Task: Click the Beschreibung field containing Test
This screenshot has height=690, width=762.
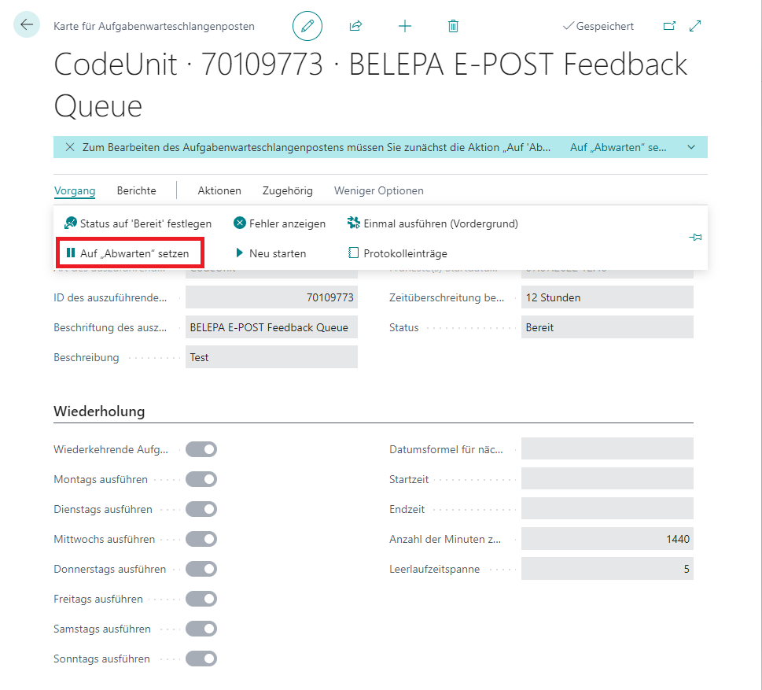Action: click(x=271, y=357)
